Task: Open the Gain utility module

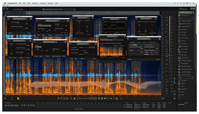Action: [181, 95]
